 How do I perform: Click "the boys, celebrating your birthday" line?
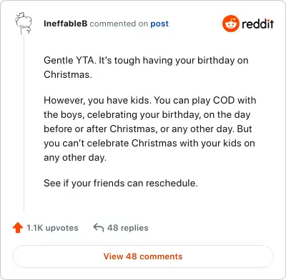(x=147, y=114)
